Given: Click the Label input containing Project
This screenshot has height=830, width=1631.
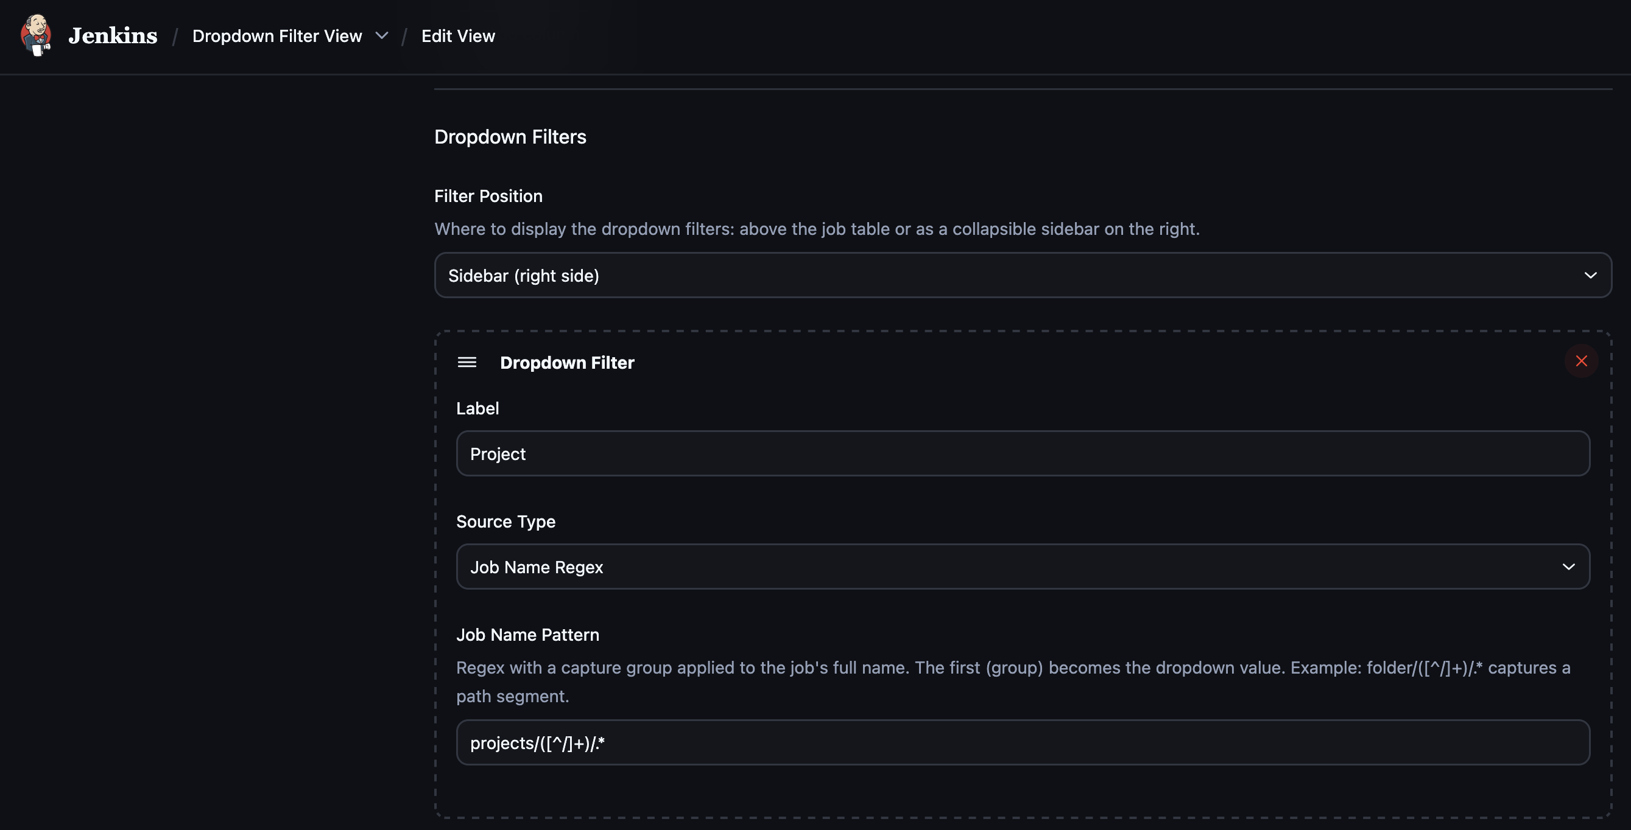Looking at the screenshot, I should click(x=1022, y=453).
